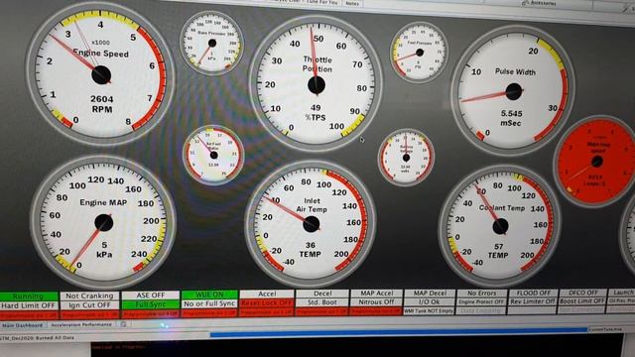This screenshot has width=635, height=357.
Task: Click the Burned All Data status text
Action: click(56, 337)
